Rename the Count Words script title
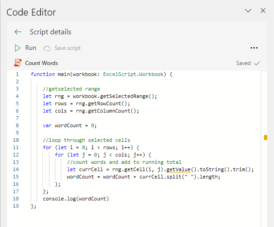This screenshot has width=274, height=227. click(42, 63)
